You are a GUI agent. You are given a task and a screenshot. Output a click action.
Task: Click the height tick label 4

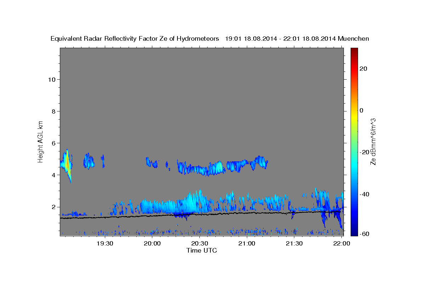pos(53,175)
